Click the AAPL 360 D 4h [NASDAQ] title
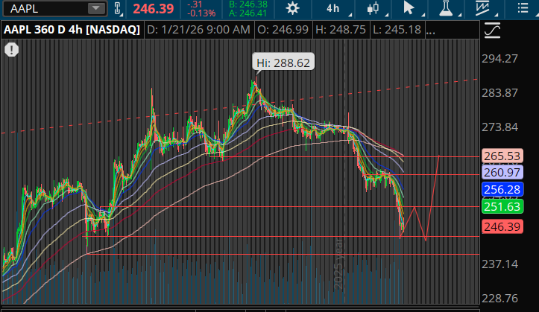The image size is (539, 312). (72, 30)
